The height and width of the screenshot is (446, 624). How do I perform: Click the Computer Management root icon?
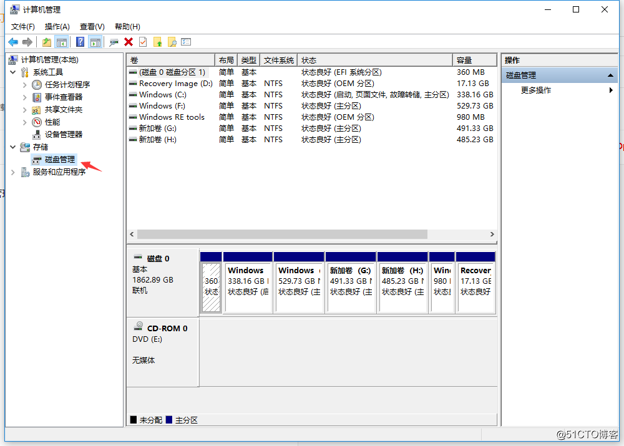click(12, 60)
